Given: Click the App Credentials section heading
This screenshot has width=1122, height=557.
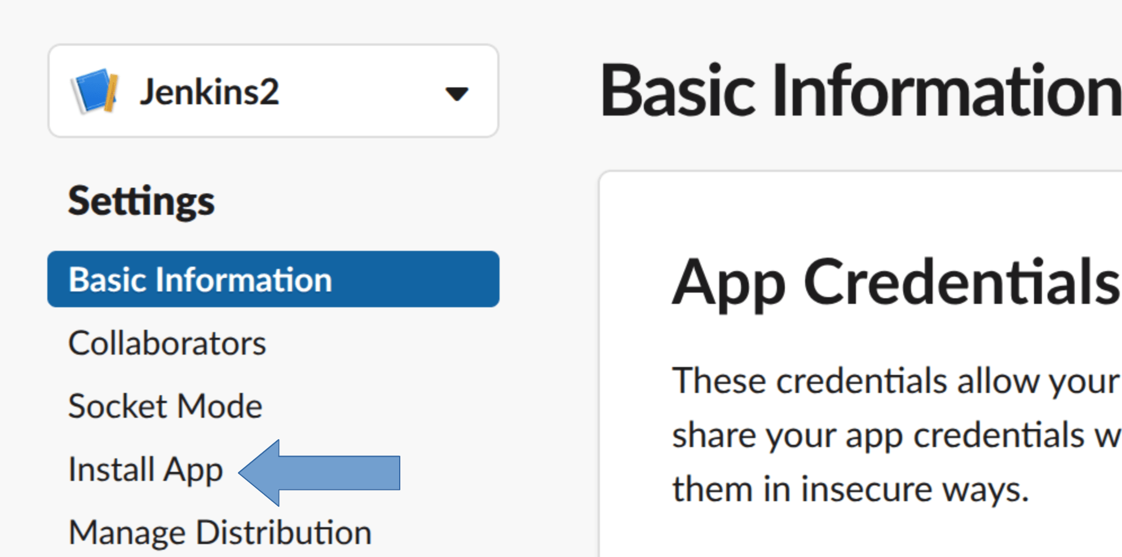Looking at the screenshot, I should click(x=895, y=282).
